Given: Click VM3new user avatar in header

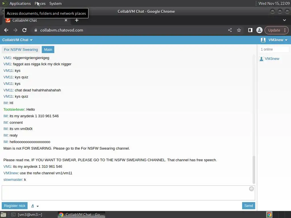Looking at the screenshot, I should (263, 40).
